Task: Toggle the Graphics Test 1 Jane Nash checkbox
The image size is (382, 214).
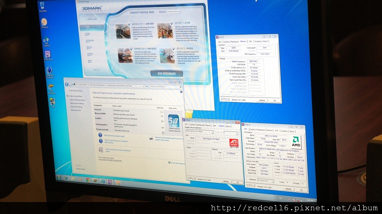Action: click(129, 24)
